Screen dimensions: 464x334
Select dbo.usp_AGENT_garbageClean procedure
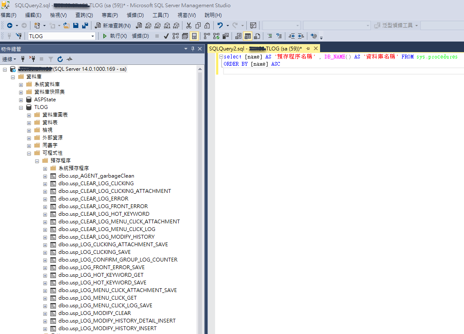(96, 176)
